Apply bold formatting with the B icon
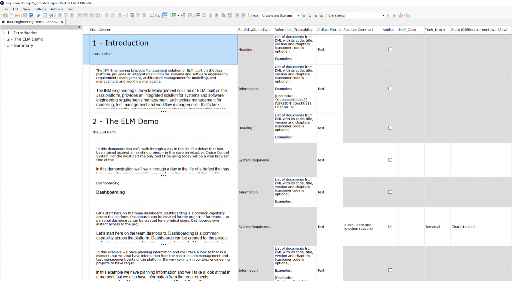 click(60, 15)
